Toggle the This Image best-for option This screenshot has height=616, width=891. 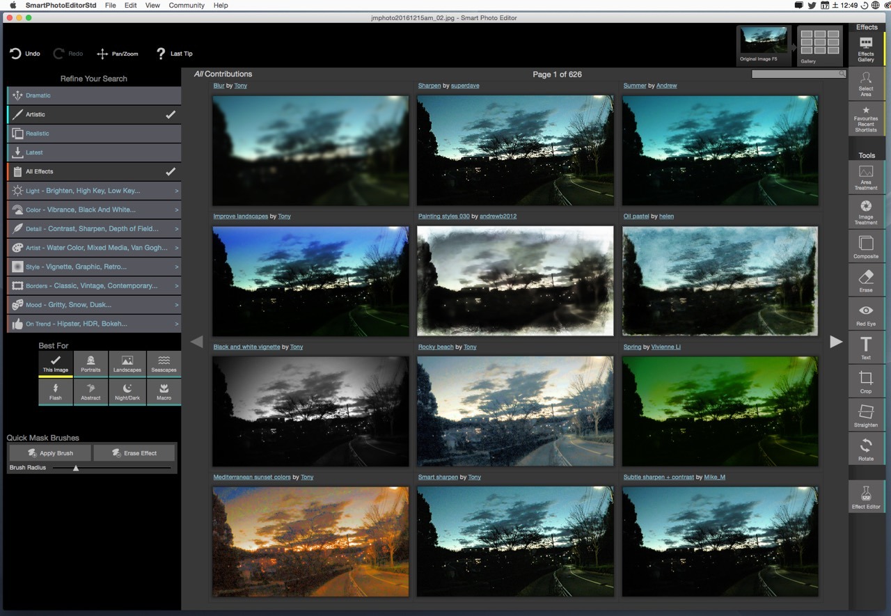coord(56,364)
